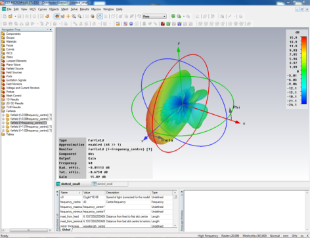
Task: Select Voltage and Current Monitors item
Action: point(23,88)
